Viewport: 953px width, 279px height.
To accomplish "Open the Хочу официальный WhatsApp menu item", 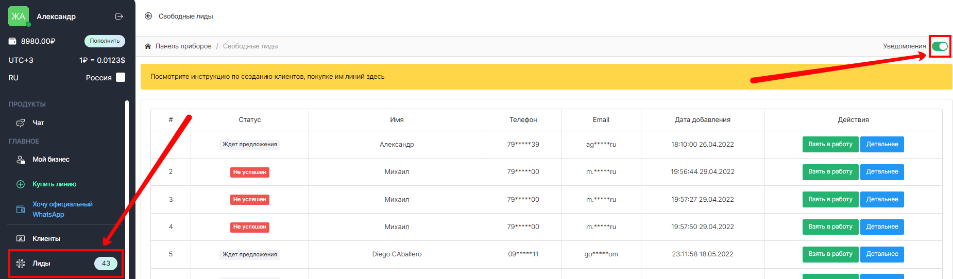I will [x=62, y=209].
